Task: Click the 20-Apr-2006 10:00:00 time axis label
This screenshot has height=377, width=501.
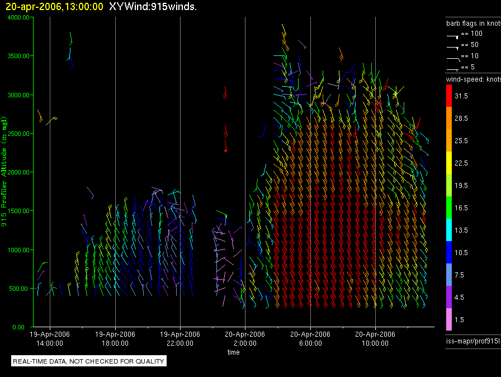Action: click(375, 338)
